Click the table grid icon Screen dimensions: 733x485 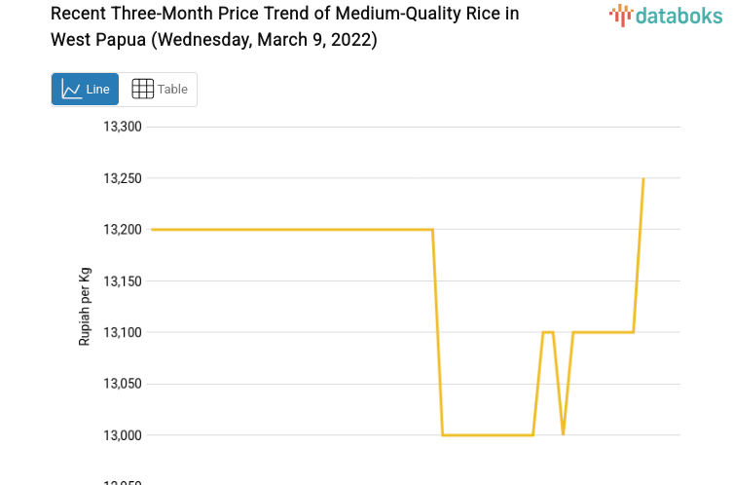[x=142, y=90]
